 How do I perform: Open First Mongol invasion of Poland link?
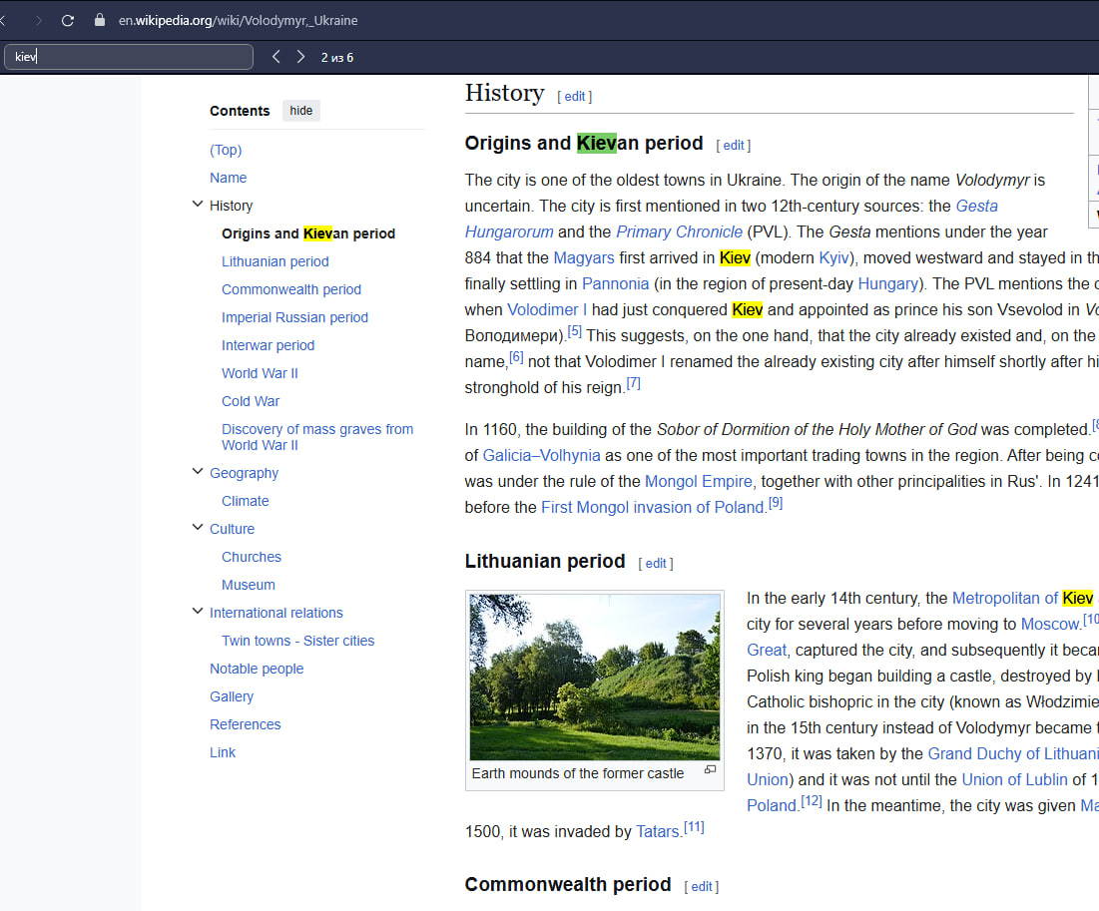click(653, 507)
